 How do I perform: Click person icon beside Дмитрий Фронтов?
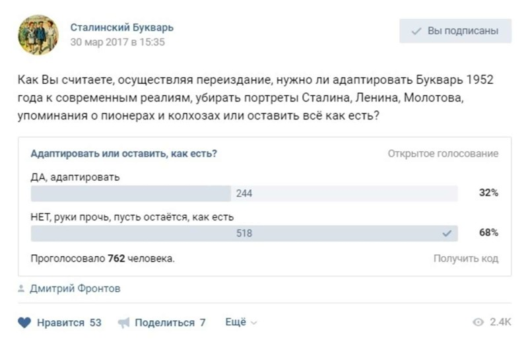pyautogui.click(x=21, y=289)
